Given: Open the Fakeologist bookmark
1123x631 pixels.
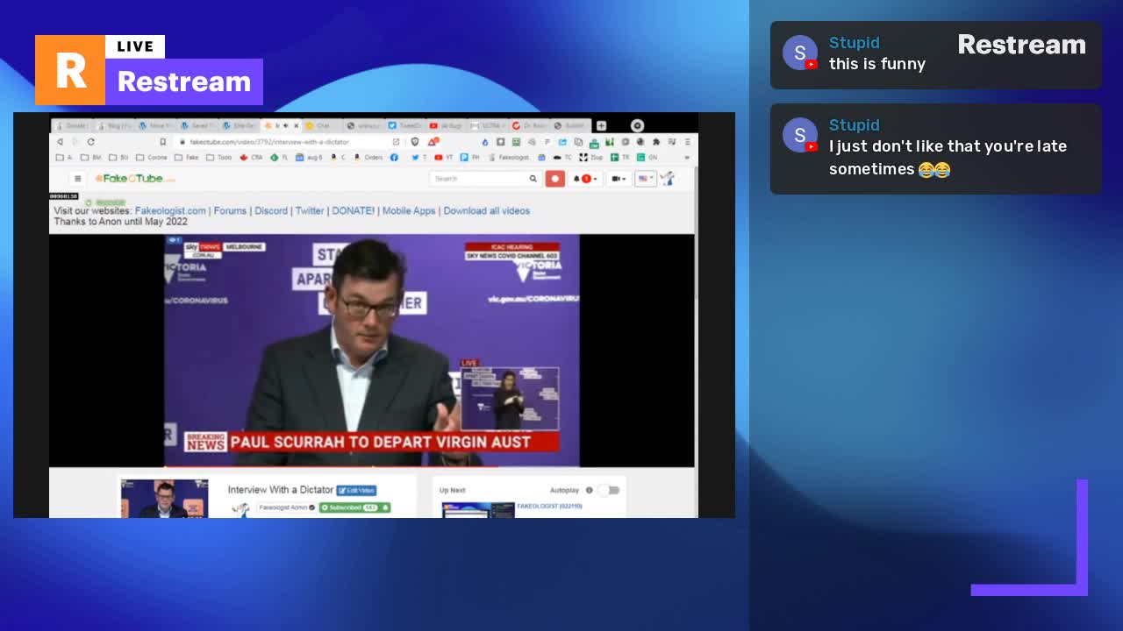Looking at the screenshot, I should point(508,158).
